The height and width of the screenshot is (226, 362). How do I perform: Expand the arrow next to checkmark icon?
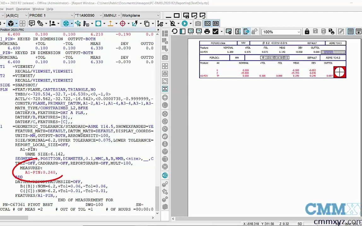222,31
